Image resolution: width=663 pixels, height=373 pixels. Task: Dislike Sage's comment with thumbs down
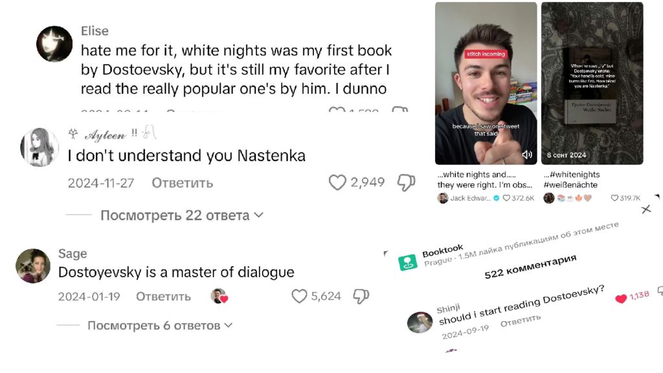click(361, 296)
